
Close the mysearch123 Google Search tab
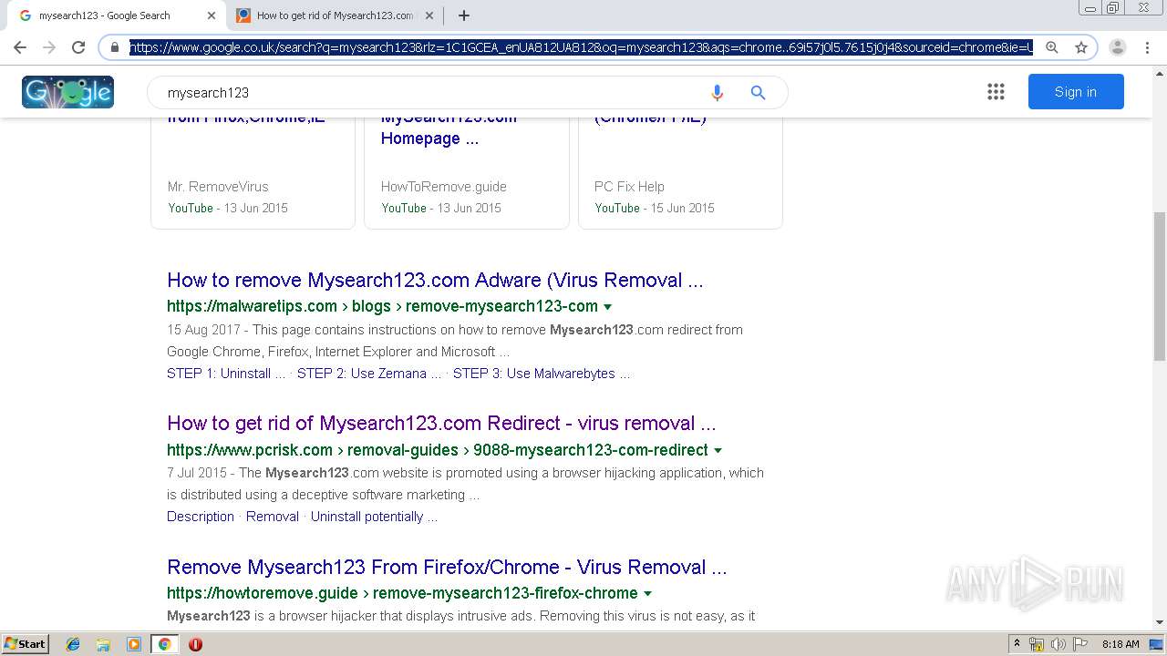pyautogui.click(x=212, y=15)
